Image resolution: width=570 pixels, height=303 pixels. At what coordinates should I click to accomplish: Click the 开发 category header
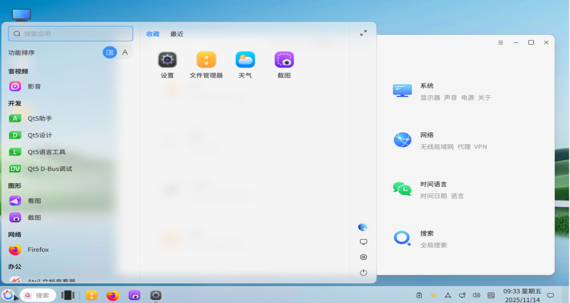pyautogui.click(x=15, y=103)
